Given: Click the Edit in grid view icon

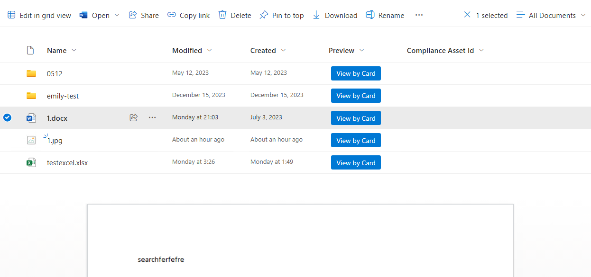Looking at the screenshot, I should [x=10, y=15].
